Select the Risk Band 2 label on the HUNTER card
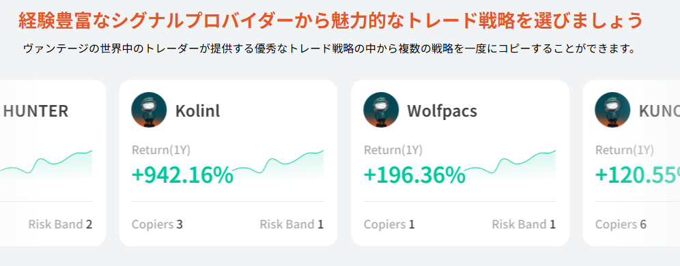The image size is (680, 266). (60, 224)
